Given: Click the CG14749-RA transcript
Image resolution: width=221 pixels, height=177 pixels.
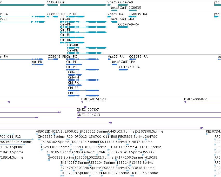Looking at the screenshot, I should pos(123,27).
